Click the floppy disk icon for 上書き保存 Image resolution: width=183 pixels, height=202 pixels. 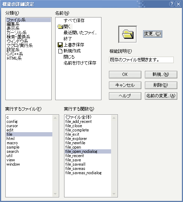[x=60, y=45]
